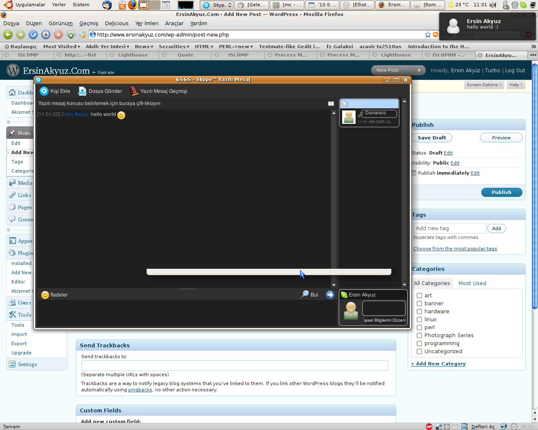Check the Photograph Series checkbox
Screen dimensions: 538x430
coord(419,336)
